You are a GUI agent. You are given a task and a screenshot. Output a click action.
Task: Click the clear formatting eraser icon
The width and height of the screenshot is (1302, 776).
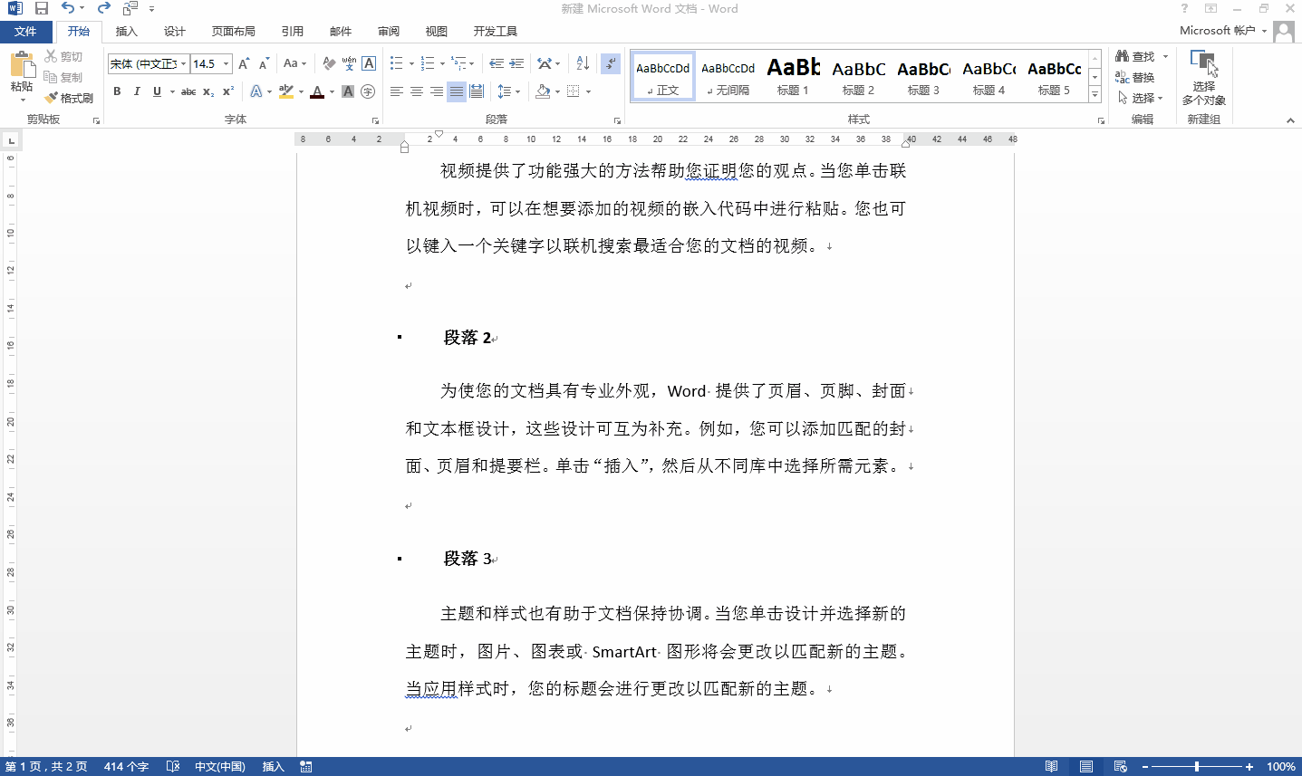click(x=328, y=63)
